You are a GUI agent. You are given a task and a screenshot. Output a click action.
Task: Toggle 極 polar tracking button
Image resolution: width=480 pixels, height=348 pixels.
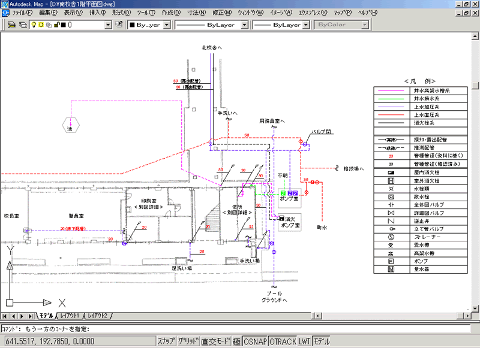point(236,341)
